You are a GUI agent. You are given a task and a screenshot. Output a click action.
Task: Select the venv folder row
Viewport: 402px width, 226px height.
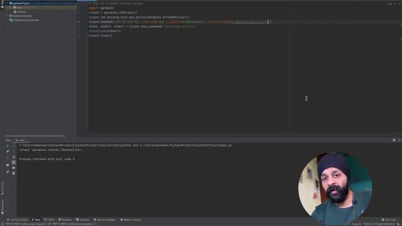tap(40, 8)
